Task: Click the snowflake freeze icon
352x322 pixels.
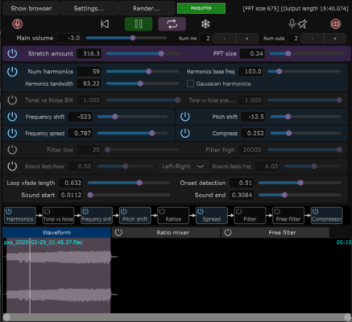Action: 205,24
